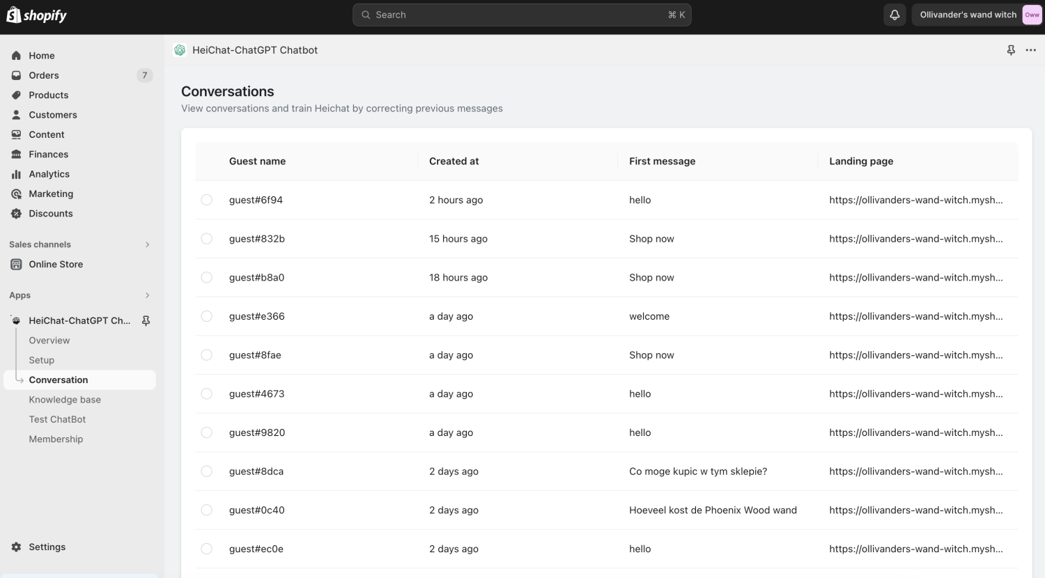Open the Test ChatBot menu item
This screenshot has height=578, width=1045.
(57, 419)
